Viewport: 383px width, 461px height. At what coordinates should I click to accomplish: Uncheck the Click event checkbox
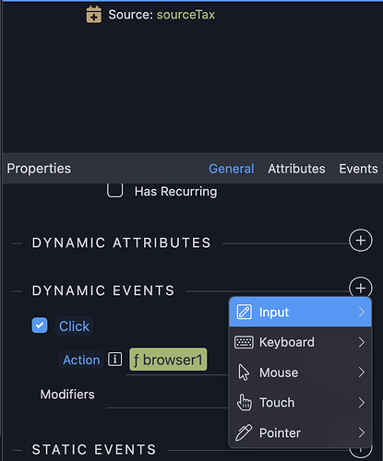pos(40,325)
